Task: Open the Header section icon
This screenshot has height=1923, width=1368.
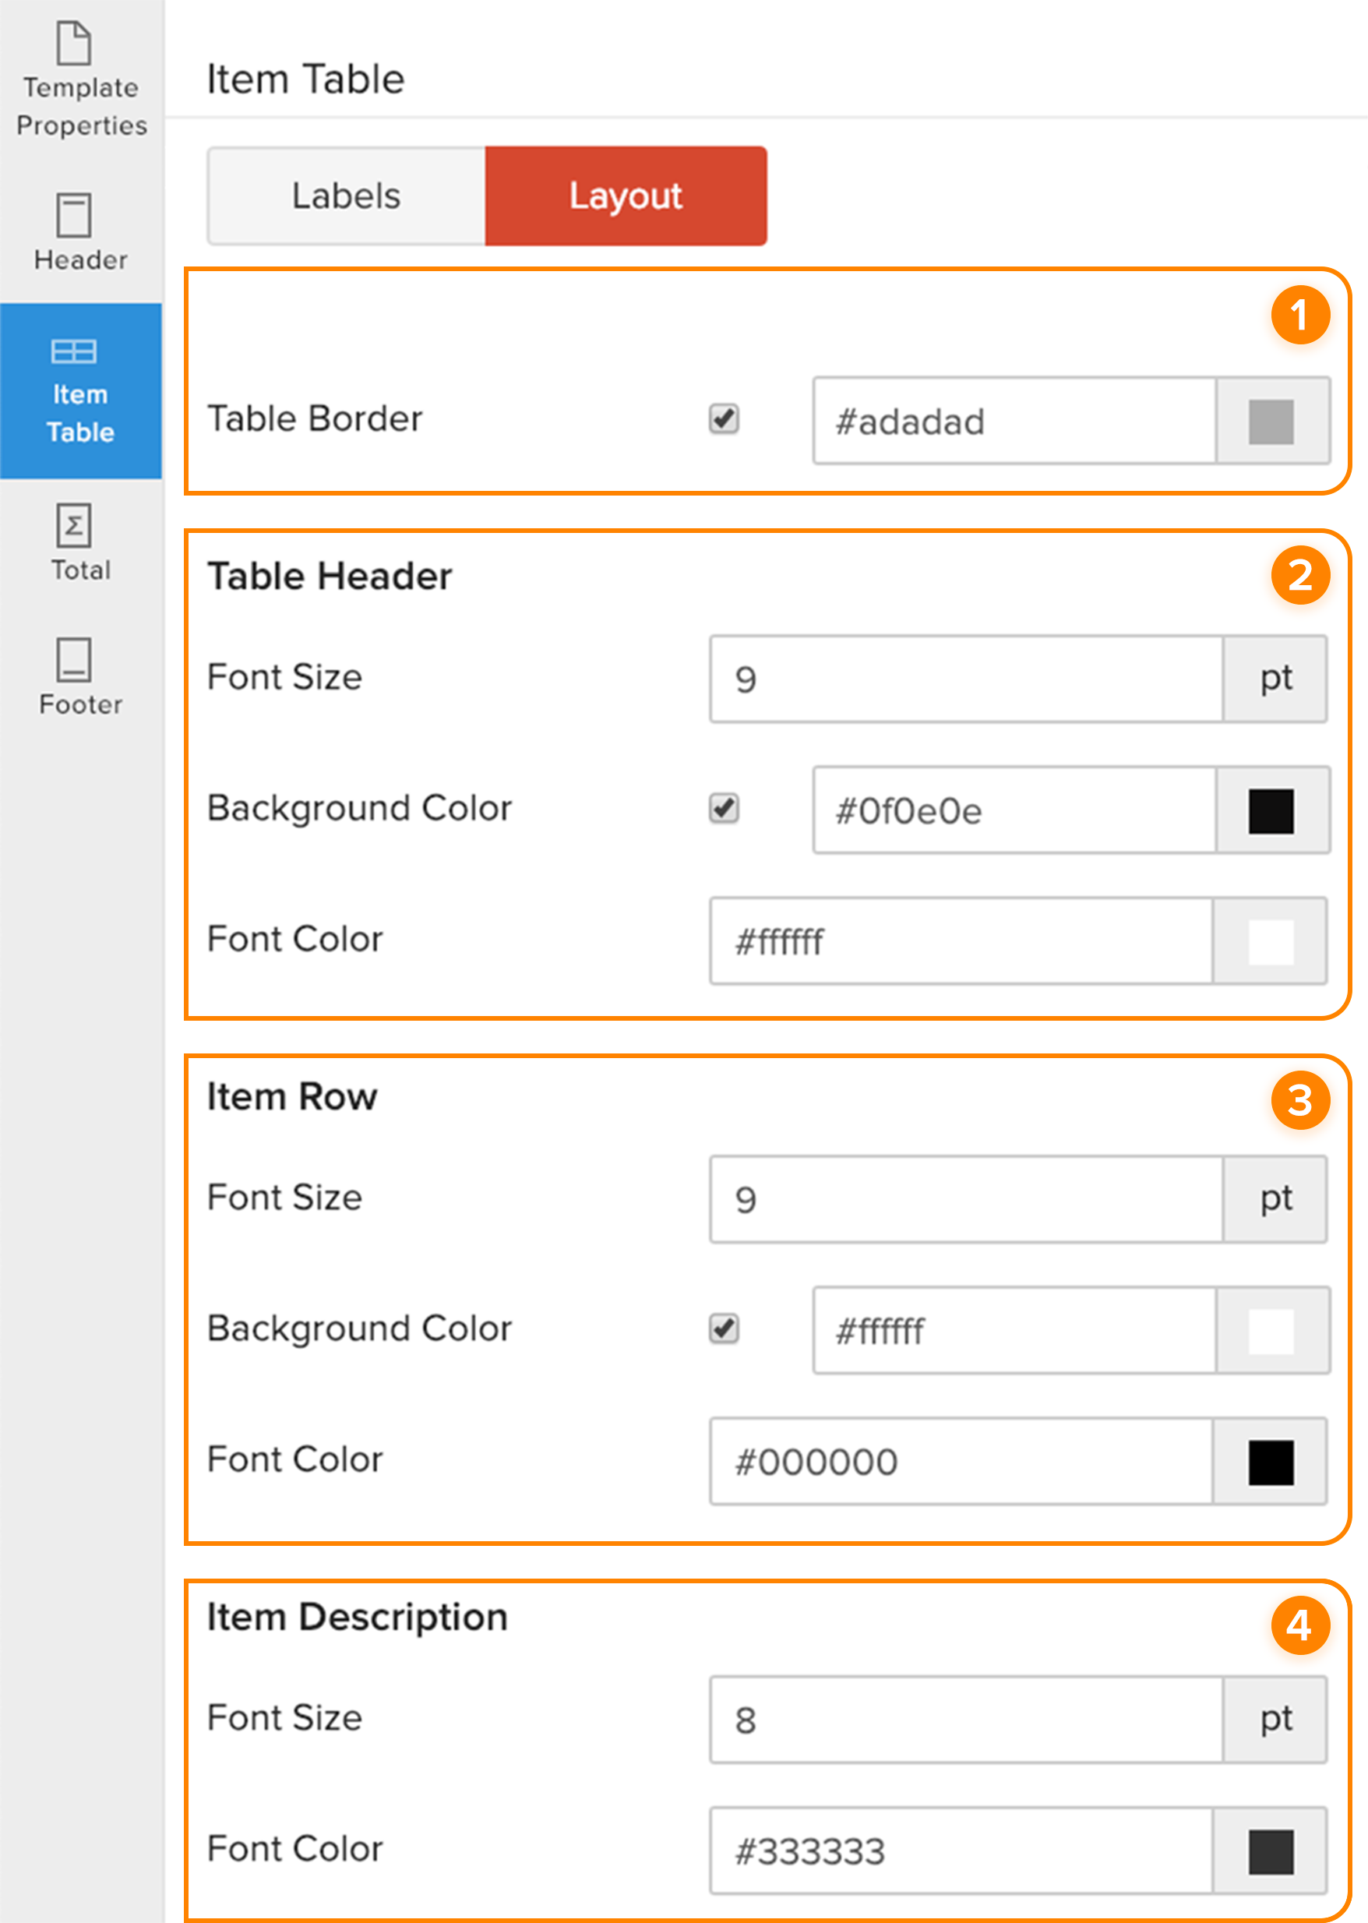Action: tap(73, 216)
